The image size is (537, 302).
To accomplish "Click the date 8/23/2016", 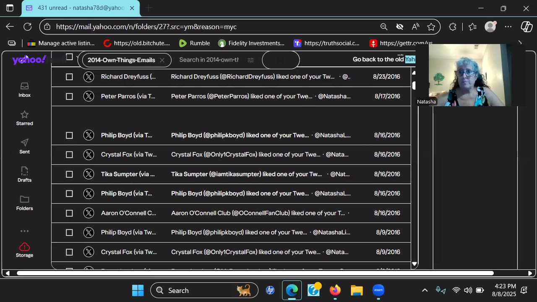I will pos(386,77).
